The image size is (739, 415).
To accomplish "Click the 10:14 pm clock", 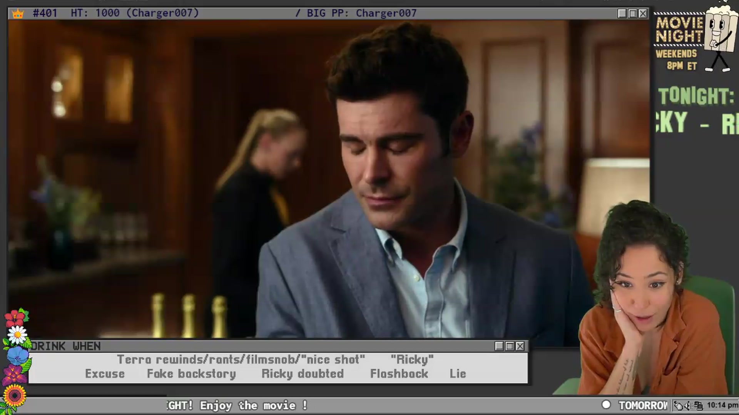I will (x=722, y=405).
